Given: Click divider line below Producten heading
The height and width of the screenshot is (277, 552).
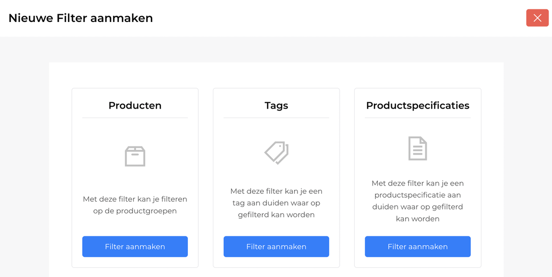Looking at the screenshot, I should (135, 118).
